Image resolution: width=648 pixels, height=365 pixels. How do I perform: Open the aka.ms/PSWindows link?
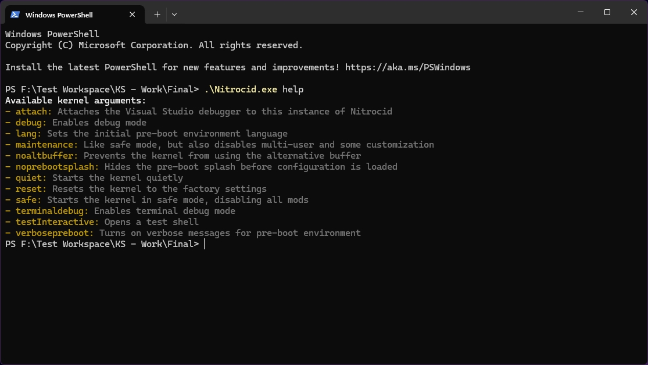tap(407, 67)
